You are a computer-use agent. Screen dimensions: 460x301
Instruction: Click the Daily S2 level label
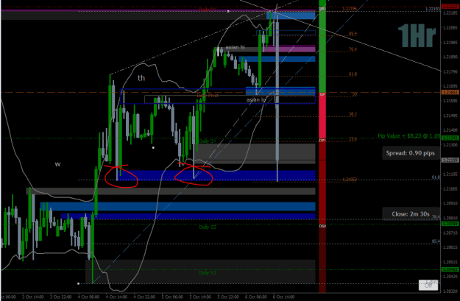click(207, 227)
